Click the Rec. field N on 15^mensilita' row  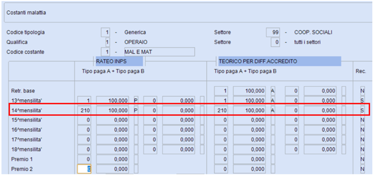[x=362, y=120]
